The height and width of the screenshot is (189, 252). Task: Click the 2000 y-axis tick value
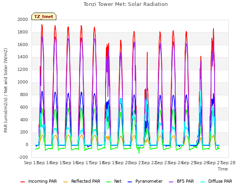point(23,19)
